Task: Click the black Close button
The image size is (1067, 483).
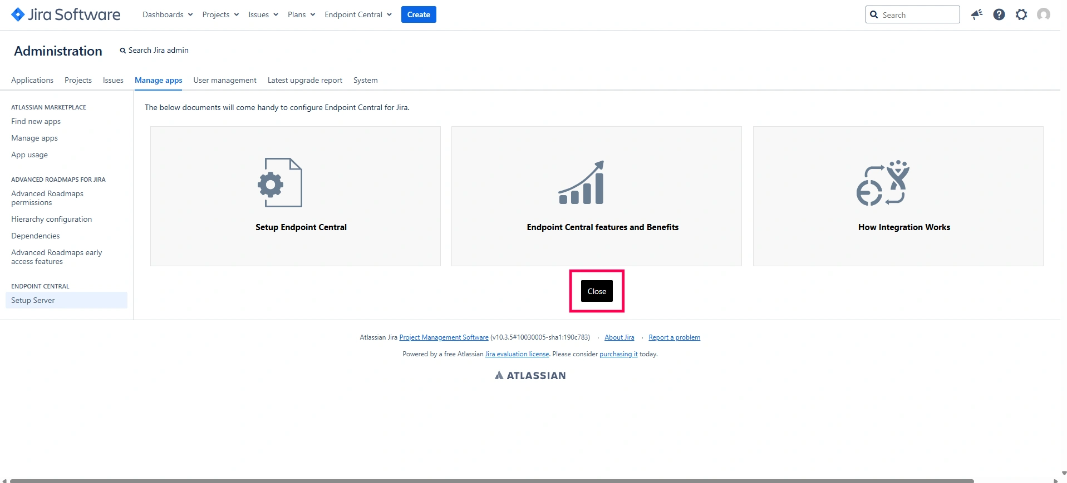Action: pyautogui.click(x=597, y=291)
